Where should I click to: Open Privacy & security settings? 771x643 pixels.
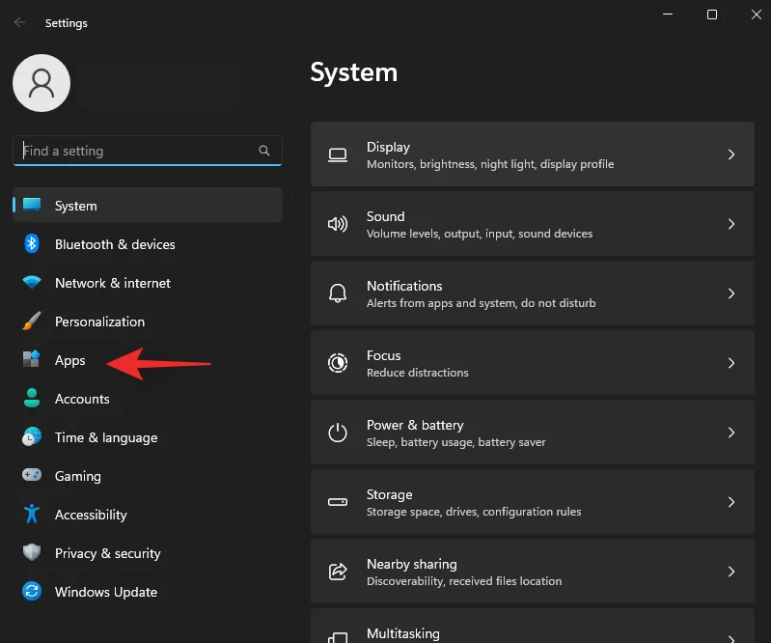pos(148,553)
